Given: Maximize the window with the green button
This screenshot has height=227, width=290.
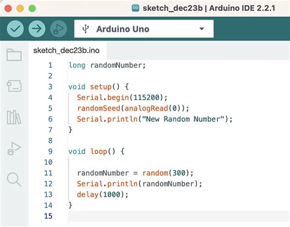Looking at the screenshot, I should click(32, 9).
